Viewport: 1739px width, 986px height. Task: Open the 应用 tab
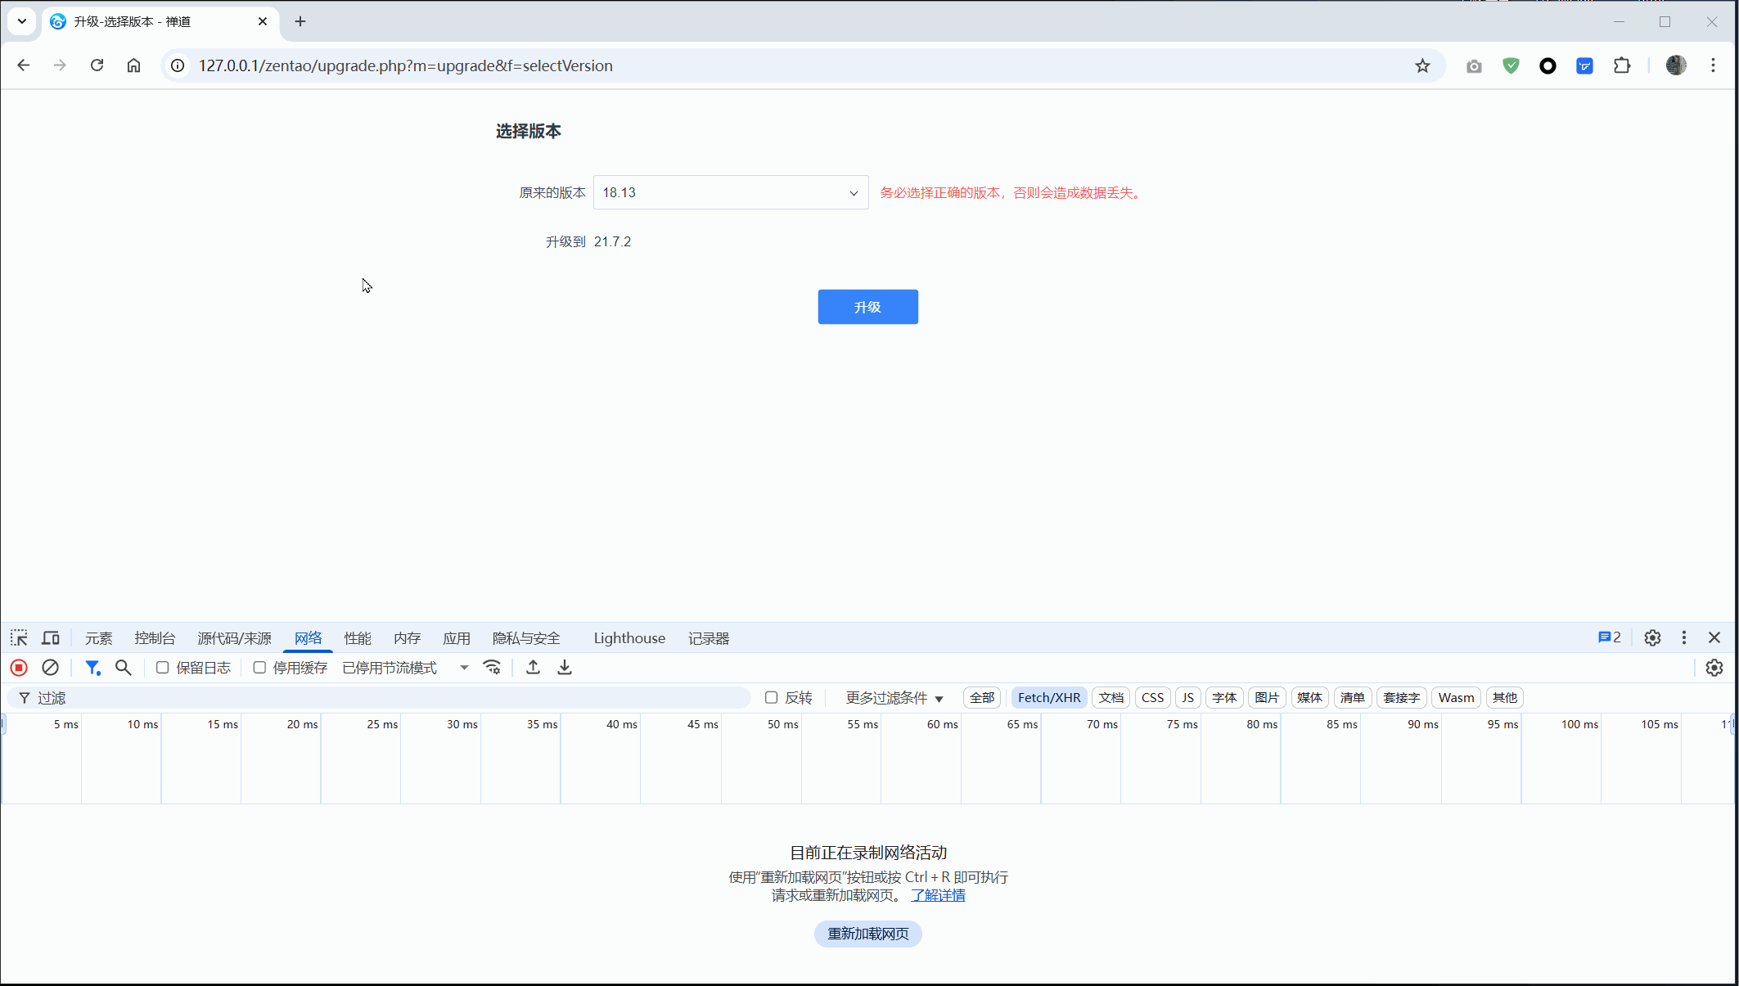click(x=457, y=638)
